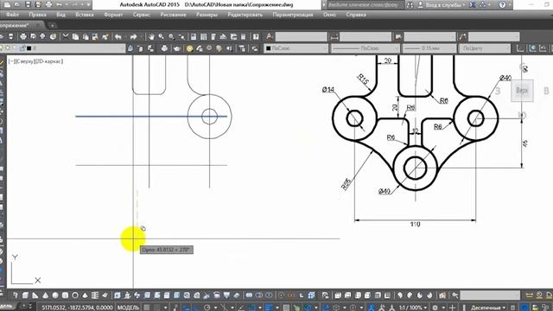Click the new drawing tab plus button
Screen dimensions: 553x311
pos(53,25)
